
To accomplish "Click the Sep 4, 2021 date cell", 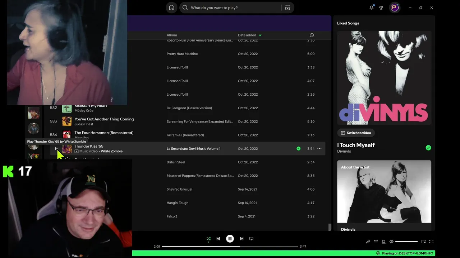I will pyautogui.click(x=247, y=216).
